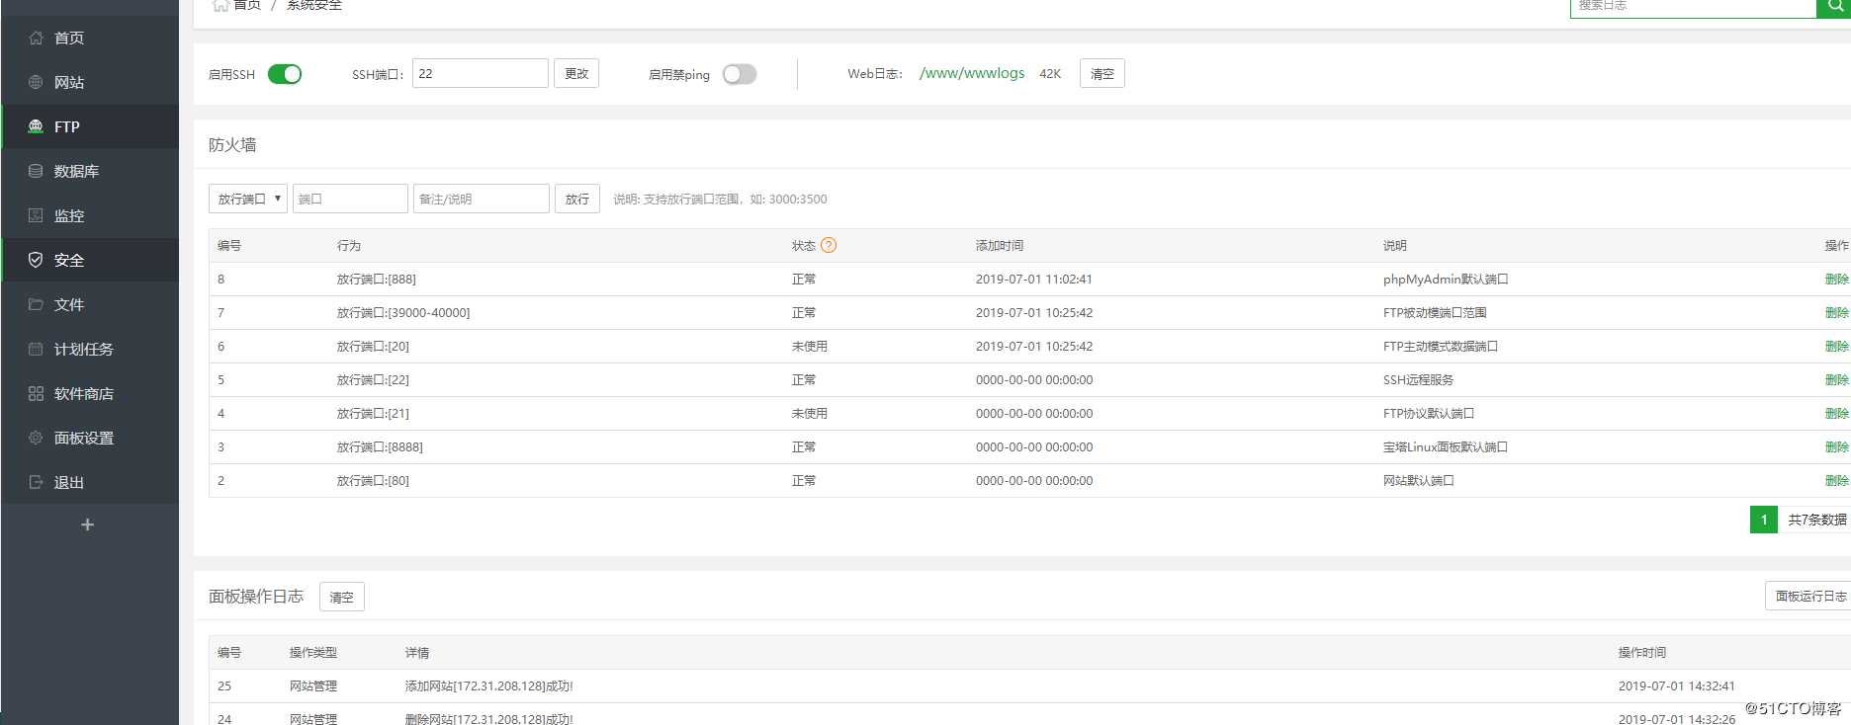Viewport: 1851px width, 725px height.
Task: Delete the 宝塔Linux面板默认端口 rule
Action: (x=1836, y=446)
